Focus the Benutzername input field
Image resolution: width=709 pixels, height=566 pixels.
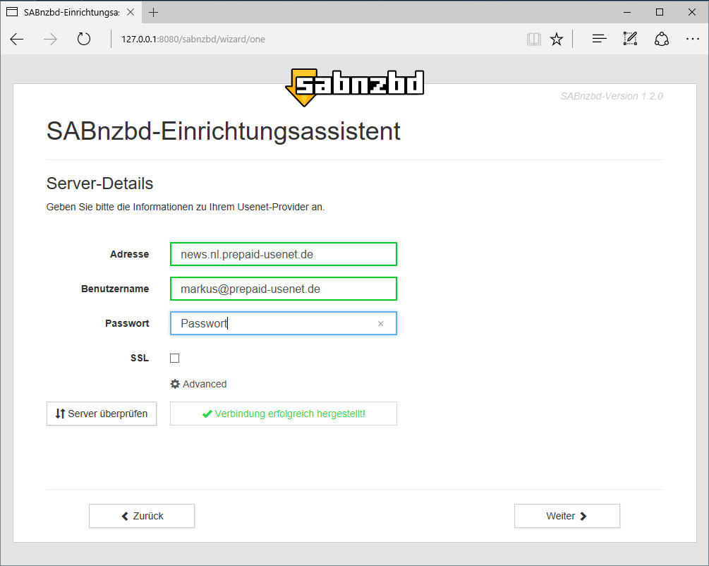(284, 289)
